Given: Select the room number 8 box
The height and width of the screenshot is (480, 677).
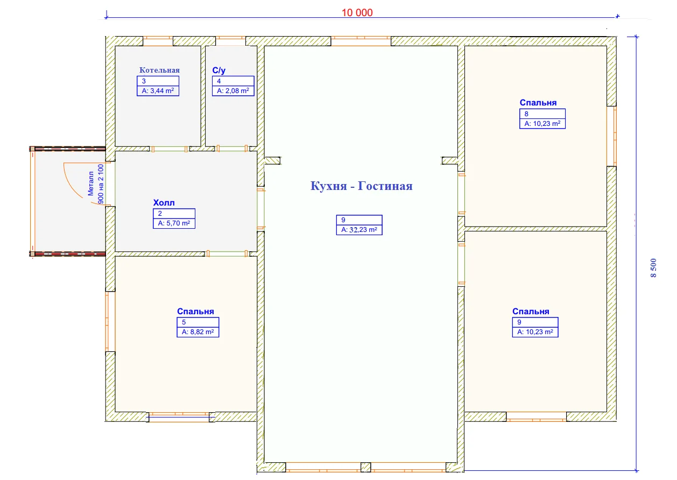Looking at the screenshot, I should (x=542, y=114).
